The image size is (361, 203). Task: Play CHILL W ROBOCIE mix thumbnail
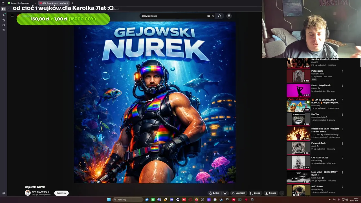click(x=298, y=105)
